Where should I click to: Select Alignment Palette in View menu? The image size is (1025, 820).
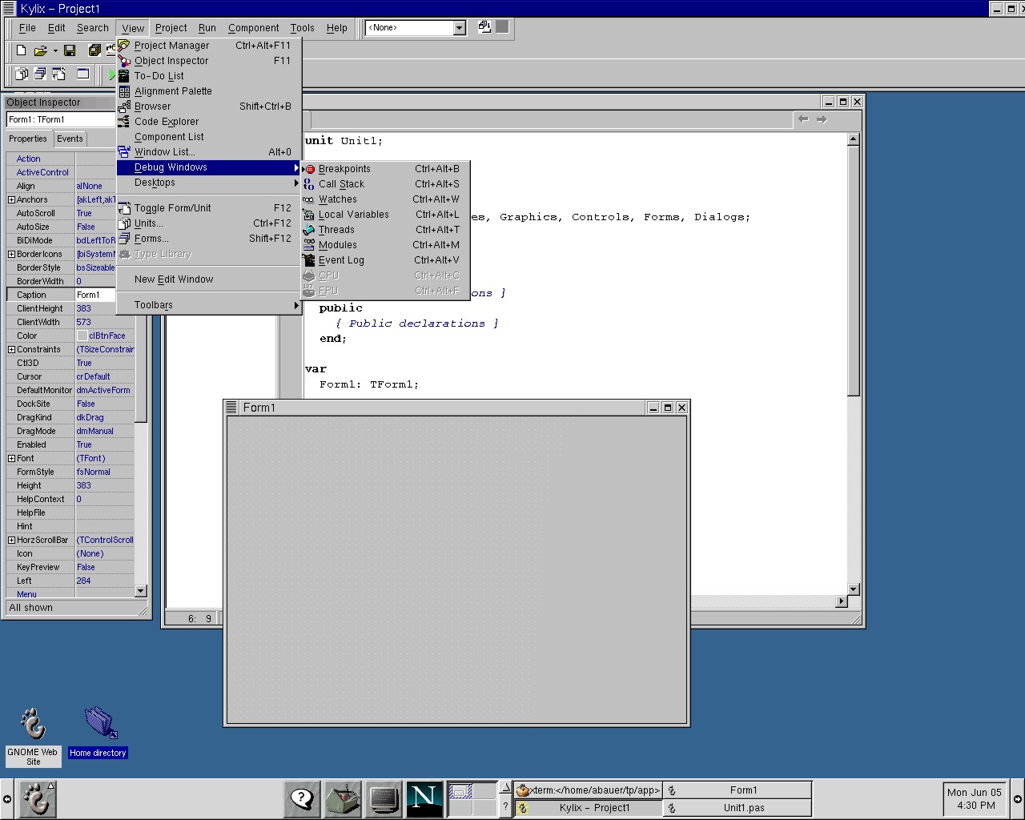point(208,91)
